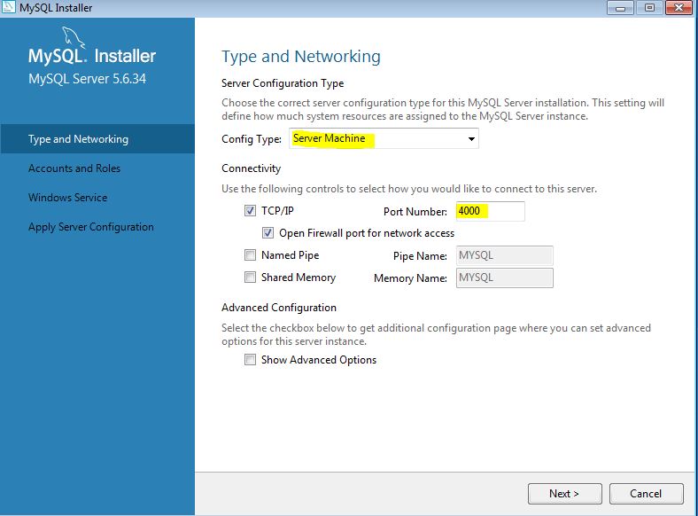Enable the Named Pipe checkbox
The width and height of the screenshot is (698, 516).
[x=250, y=254]
